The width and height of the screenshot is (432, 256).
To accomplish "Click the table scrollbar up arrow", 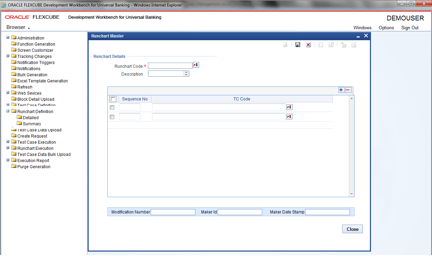I will pyautogui.click(x=352, y=98).
